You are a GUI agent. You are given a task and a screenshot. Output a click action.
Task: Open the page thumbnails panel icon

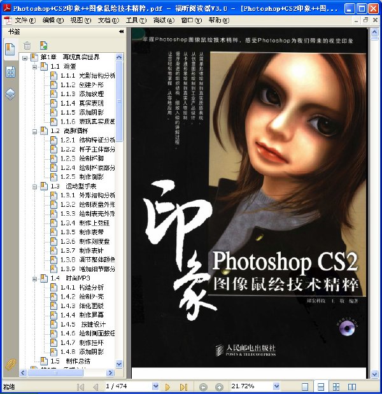pos(10,73)
